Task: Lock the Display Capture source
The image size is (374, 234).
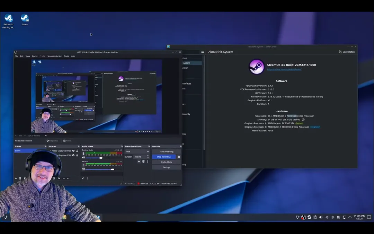Action: pos(77,155)
